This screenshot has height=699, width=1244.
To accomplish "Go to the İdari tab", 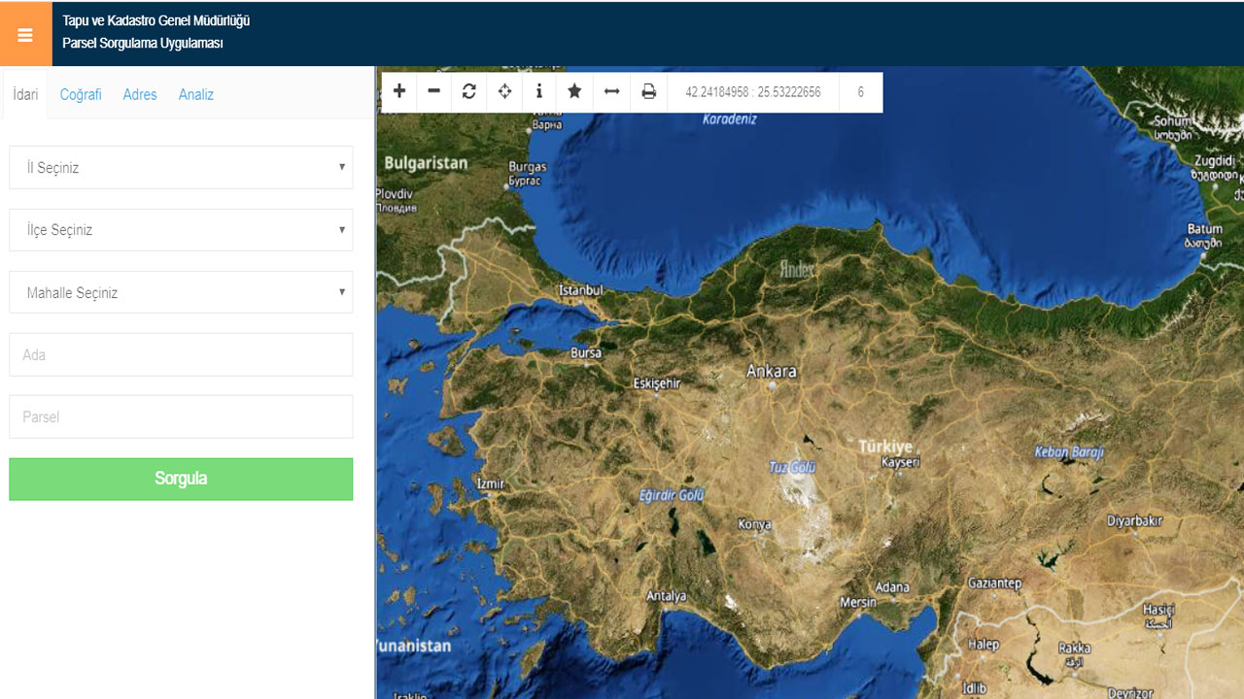I will point(25,94).
